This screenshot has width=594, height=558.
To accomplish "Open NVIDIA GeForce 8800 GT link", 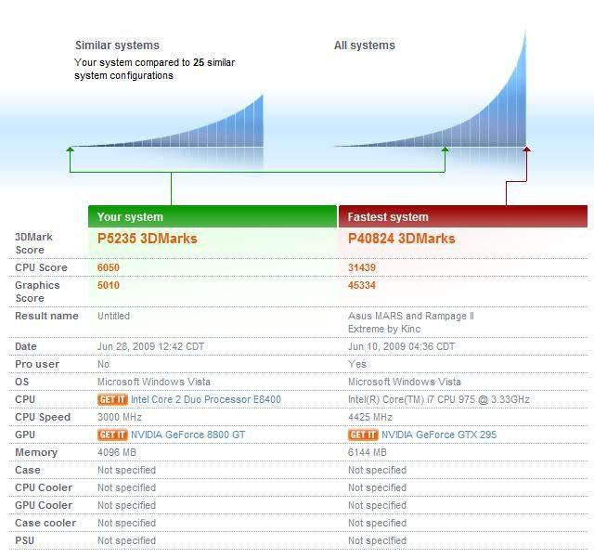I will coord(187,435).
